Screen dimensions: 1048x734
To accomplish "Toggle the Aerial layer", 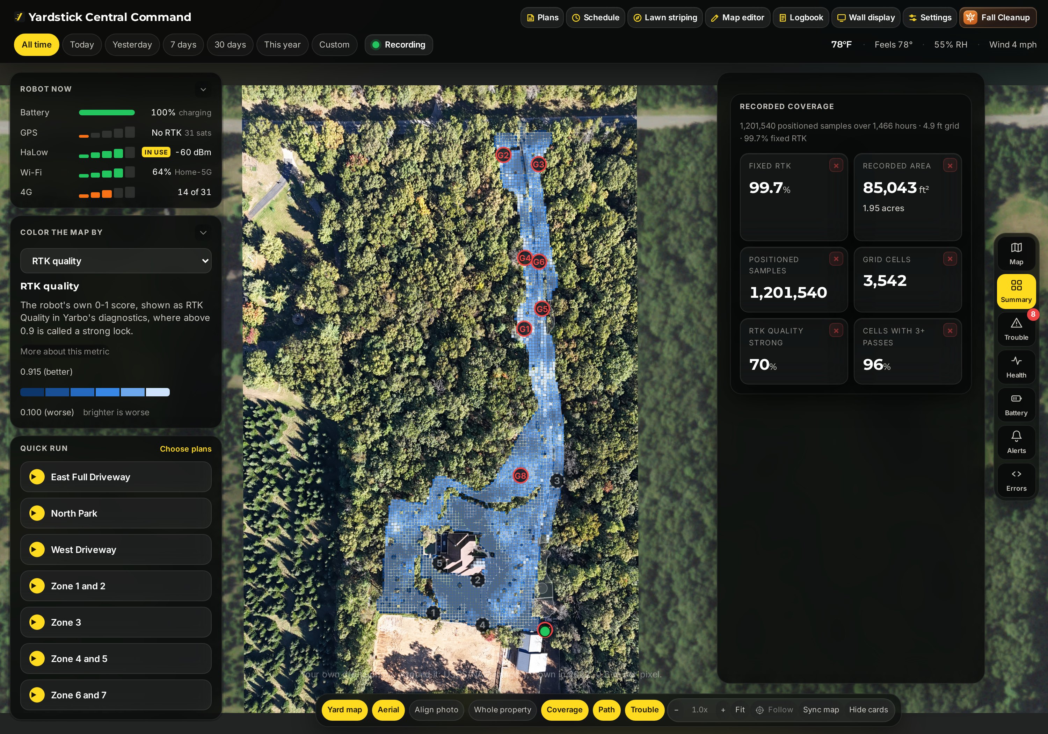I will coord(388,710).
